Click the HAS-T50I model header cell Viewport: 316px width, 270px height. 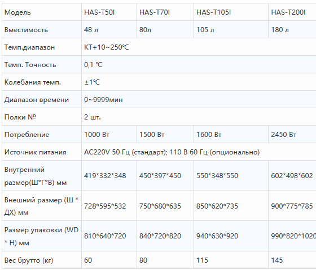(109, 12)
